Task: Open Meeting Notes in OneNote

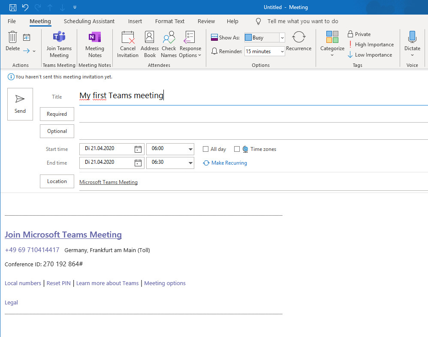Action: [95, 45]
